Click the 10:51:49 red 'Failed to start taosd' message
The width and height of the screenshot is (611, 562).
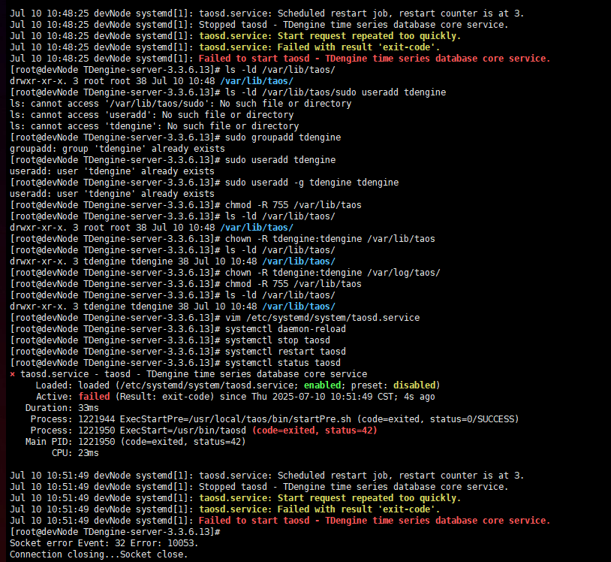pos(375,521)
